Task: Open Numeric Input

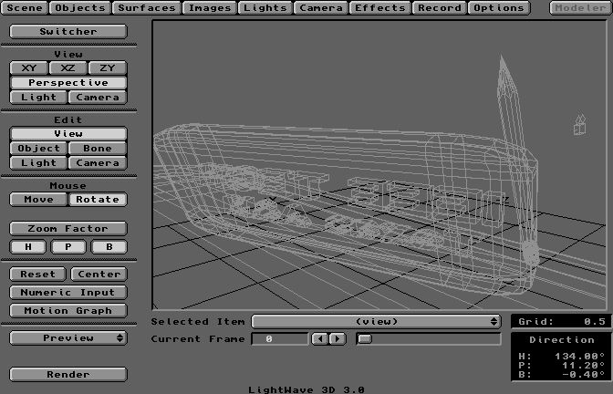Action: (x=68, y=293)
